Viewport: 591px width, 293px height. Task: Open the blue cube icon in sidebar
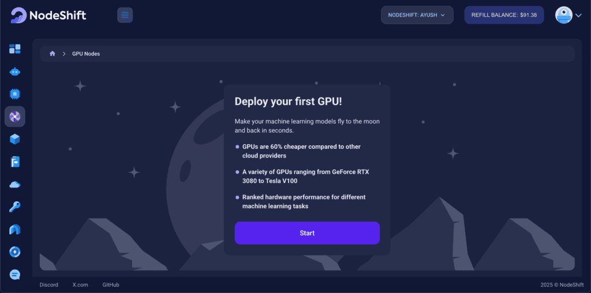click(14, 140)
